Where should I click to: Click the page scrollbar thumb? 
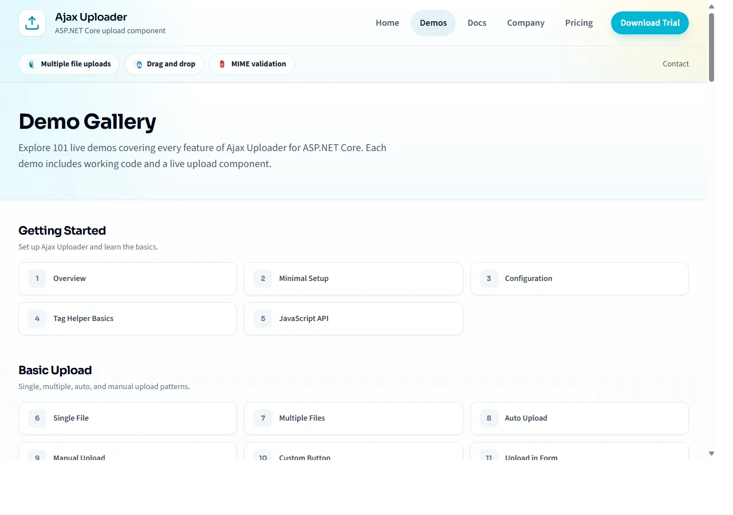click(x=712, y=47)
